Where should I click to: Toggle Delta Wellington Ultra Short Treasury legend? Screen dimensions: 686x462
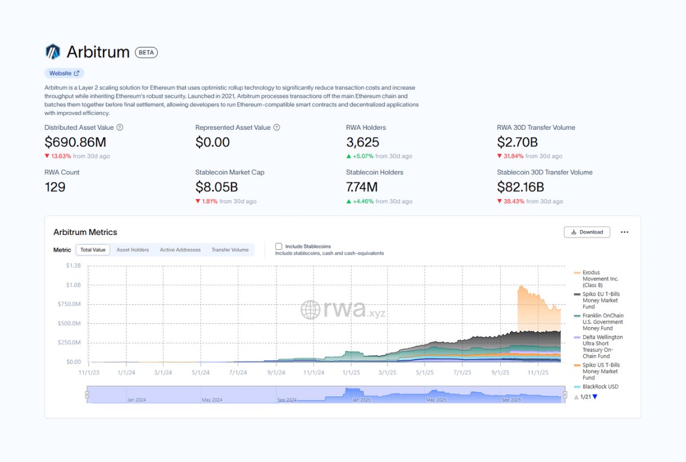click(598, 346)
